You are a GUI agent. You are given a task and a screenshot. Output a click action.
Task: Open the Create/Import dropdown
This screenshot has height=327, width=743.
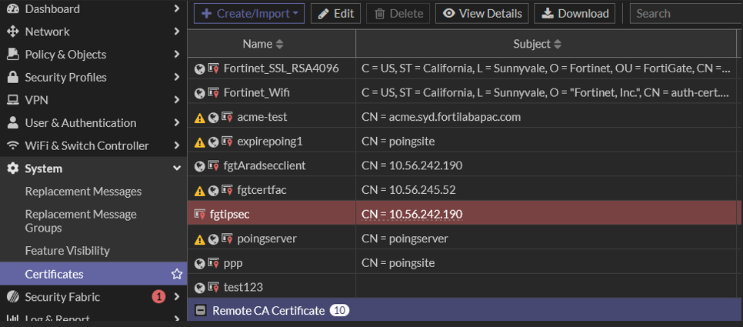249,13
